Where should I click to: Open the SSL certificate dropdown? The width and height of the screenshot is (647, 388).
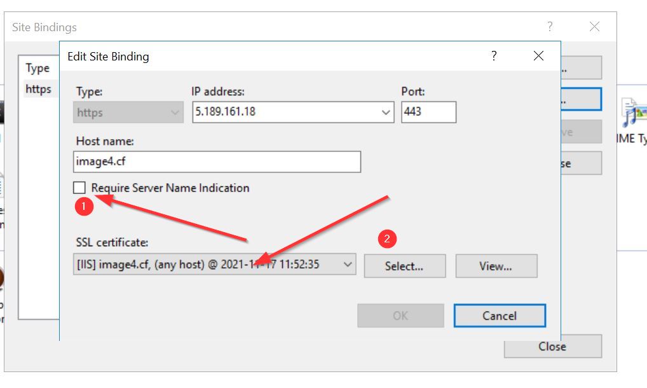click(347, 265)
